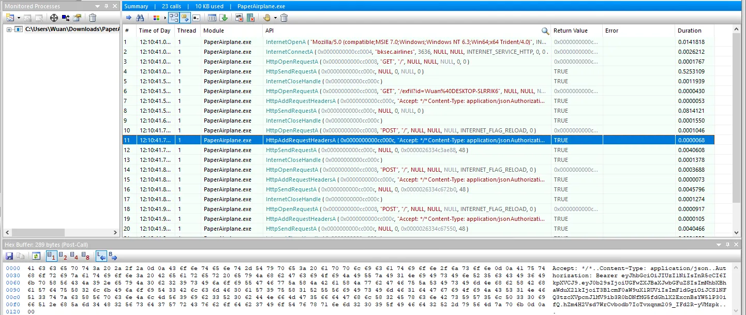746x315 pixels.
Task: Expand the PaperAirplane process tree node
Action: tap(9, 29)
